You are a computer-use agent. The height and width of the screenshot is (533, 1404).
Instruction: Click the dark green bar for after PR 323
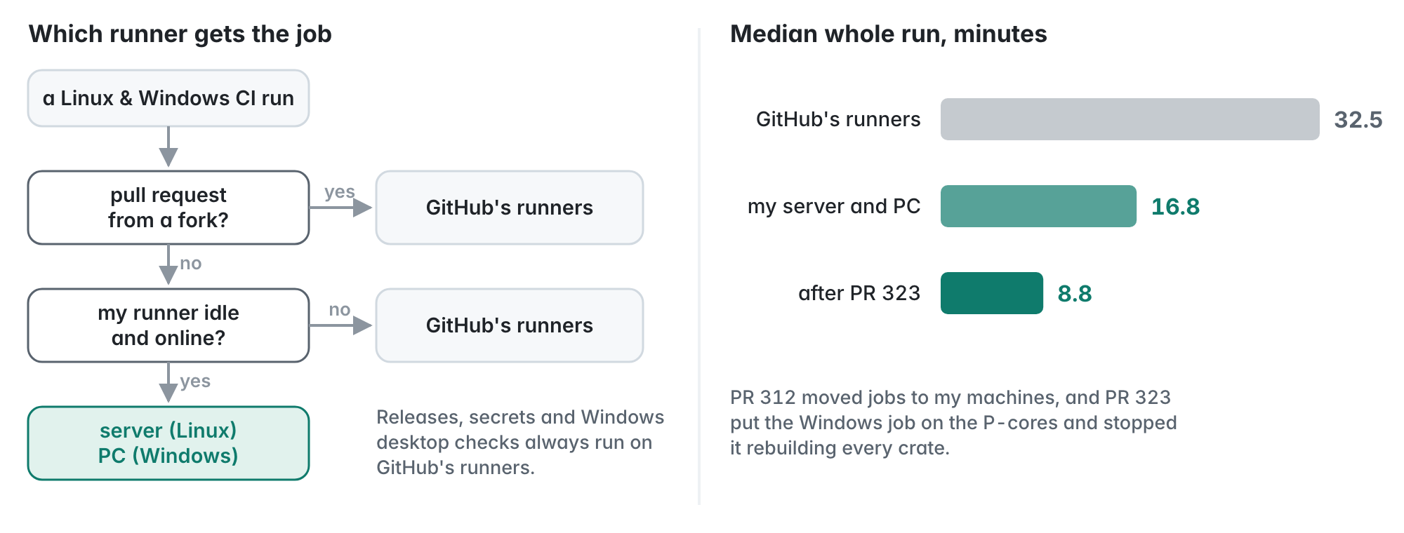(992, 293)
